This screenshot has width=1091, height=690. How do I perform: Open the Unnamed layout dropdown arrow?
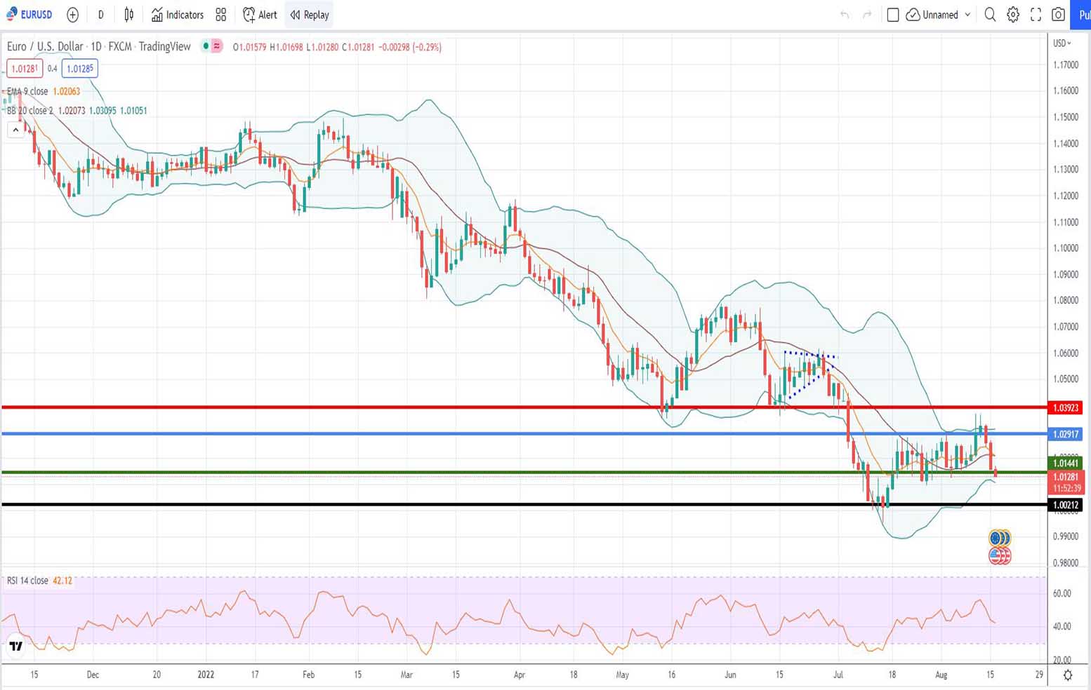(967, 15)
